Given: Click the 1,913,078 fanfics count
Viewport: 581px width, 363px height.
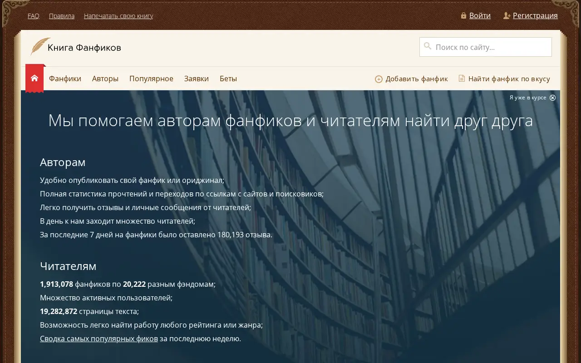Looking at the screenshot, I should point(56,284).
